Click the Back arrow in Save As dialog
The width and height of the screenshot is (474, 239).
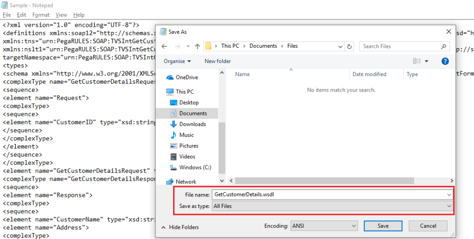pos(164,46)
